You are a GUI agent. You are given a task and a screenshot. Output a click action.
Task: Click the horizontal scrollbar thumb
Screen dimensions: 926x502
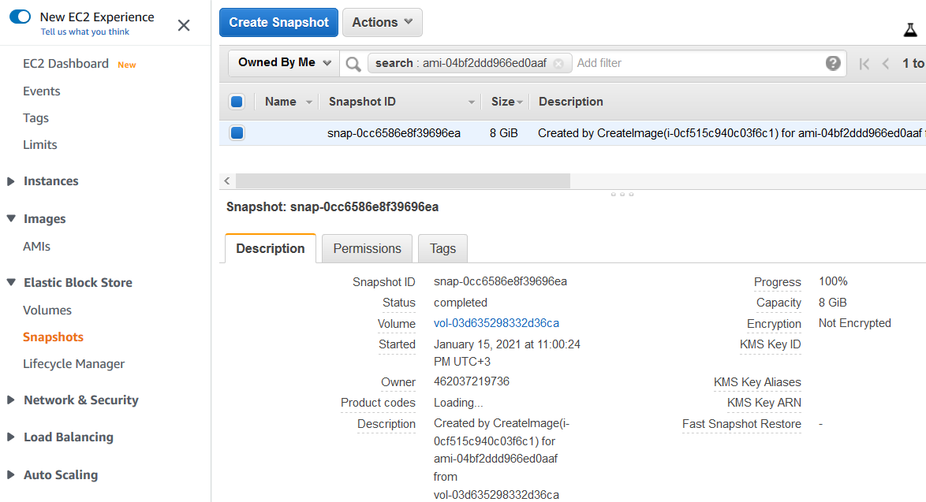[403, 181]
